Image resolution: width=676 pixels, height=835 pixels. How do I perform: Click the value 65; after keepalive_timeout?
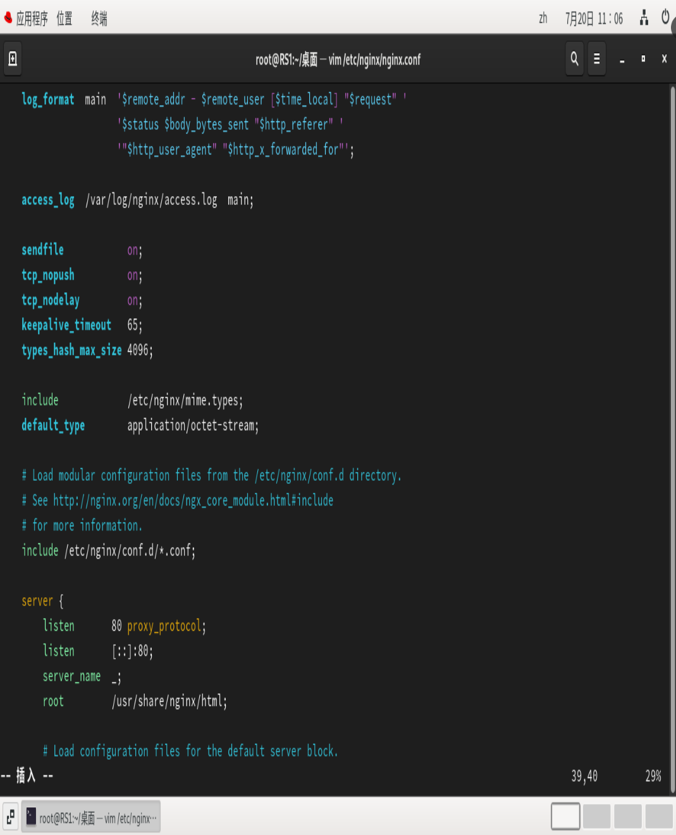135,325
